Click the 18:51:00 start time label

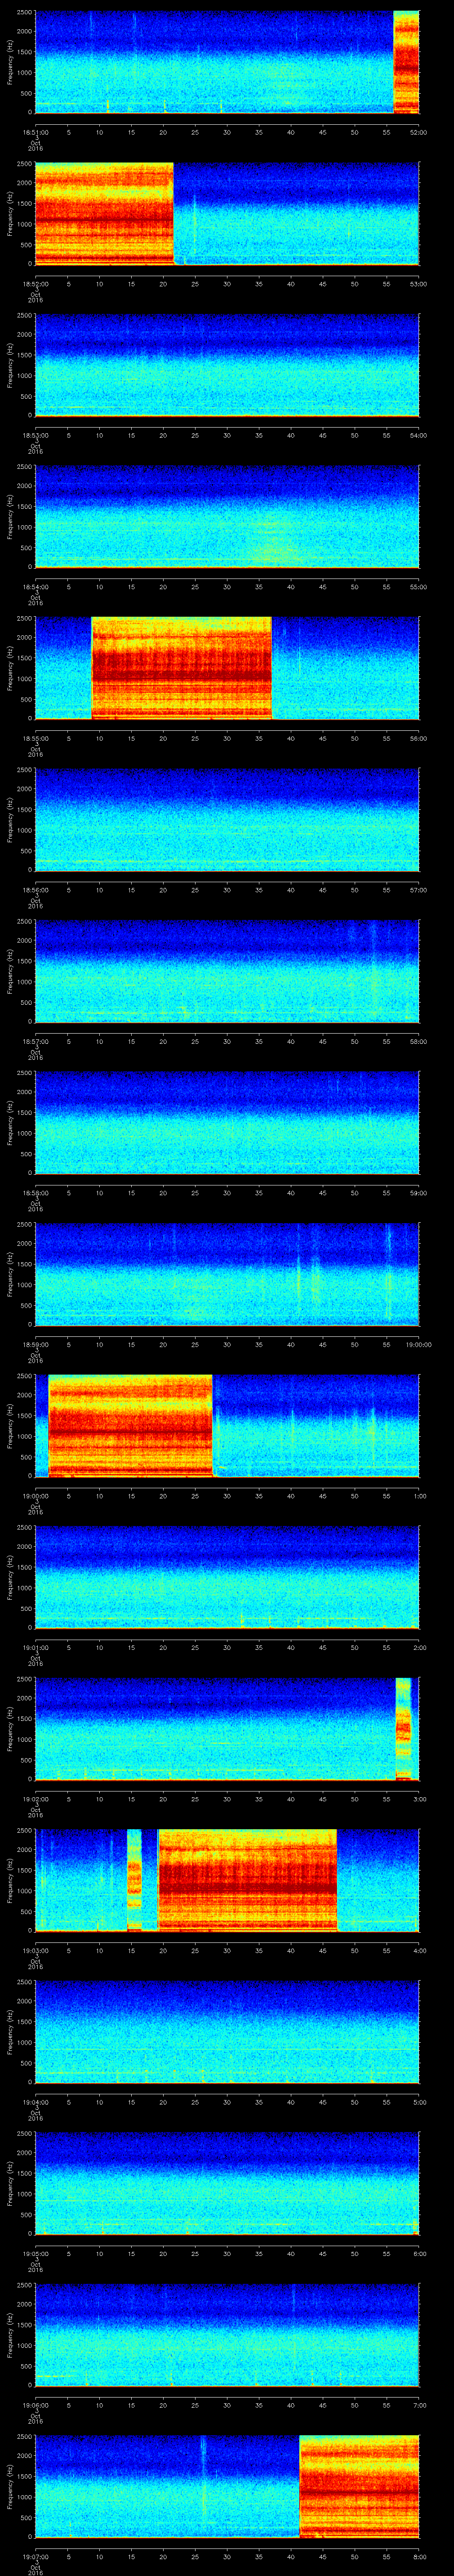point(35,131)
